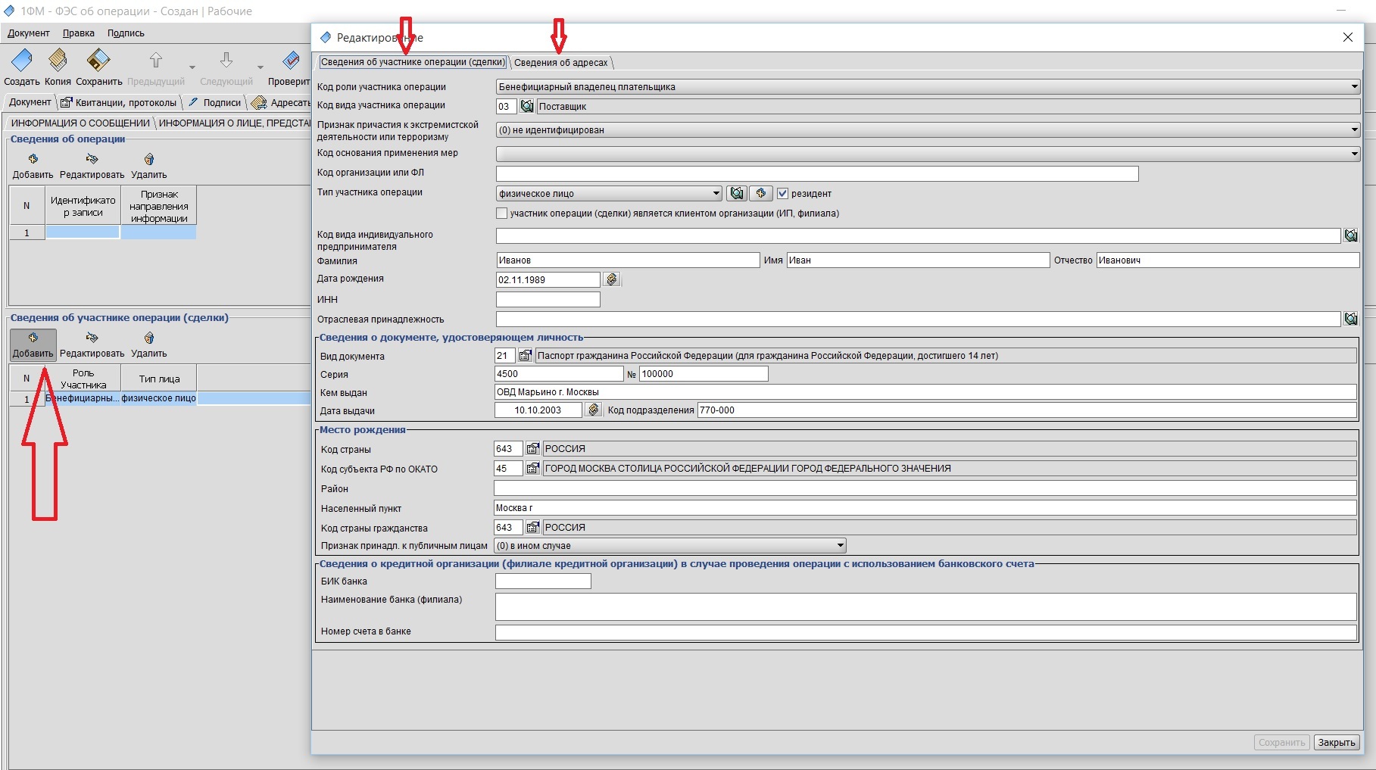Open reference list for Вид документа

525,355
